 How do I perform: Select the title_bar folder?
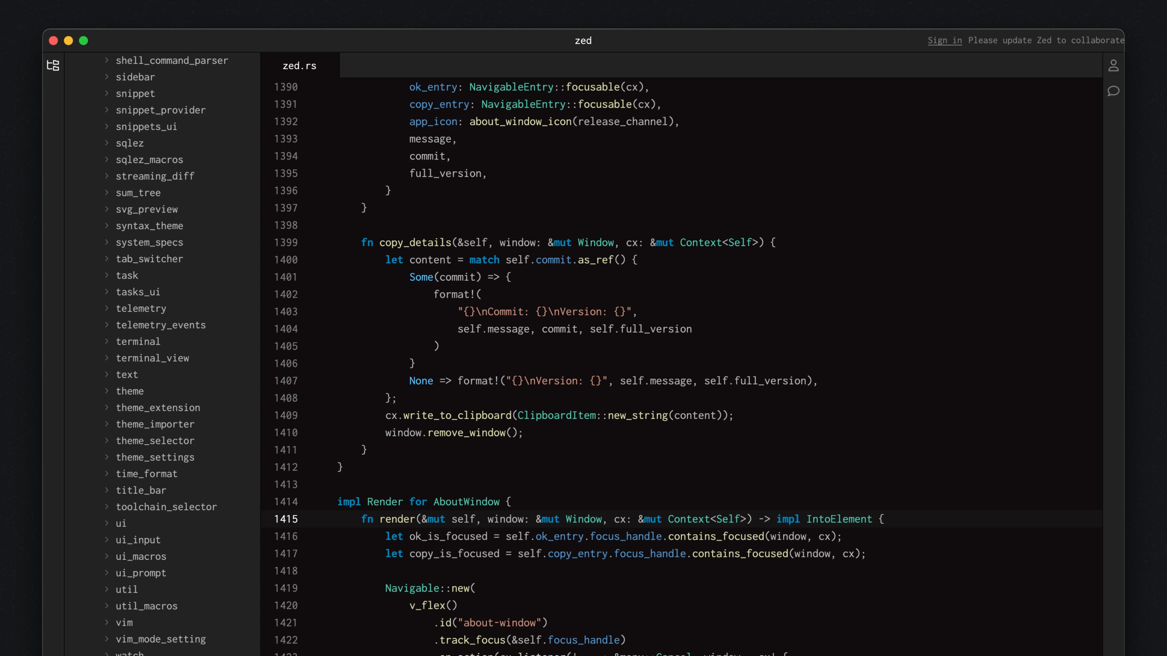pyautogui.click(x=141, y=490)
